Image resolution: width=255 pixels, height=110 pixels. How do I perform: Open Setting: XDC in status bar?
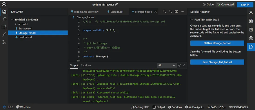pos(140,107)
